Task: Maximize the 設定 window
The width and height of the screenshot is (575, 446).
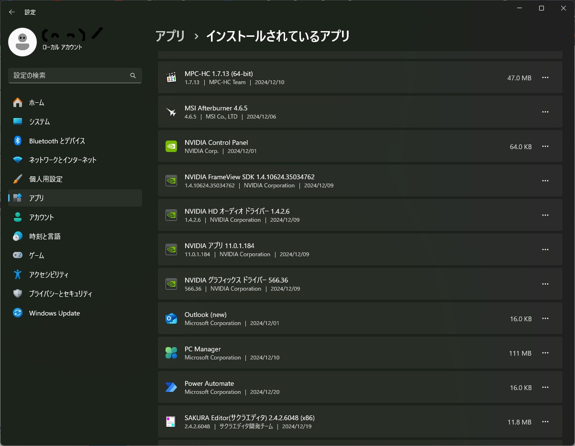Action: coord(542,8)
